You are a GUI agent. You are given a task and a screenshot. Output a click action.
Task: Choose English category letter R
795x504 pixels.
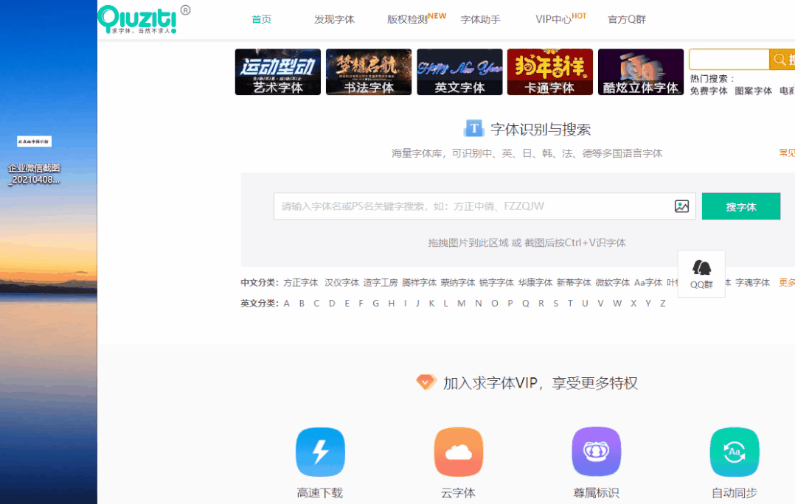[x=541, y=304]
